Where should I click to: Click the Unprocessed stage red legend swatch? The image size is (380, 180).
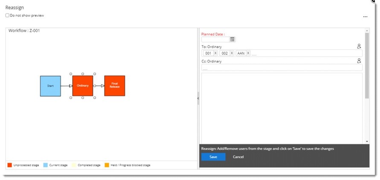(x=9, y=165)
